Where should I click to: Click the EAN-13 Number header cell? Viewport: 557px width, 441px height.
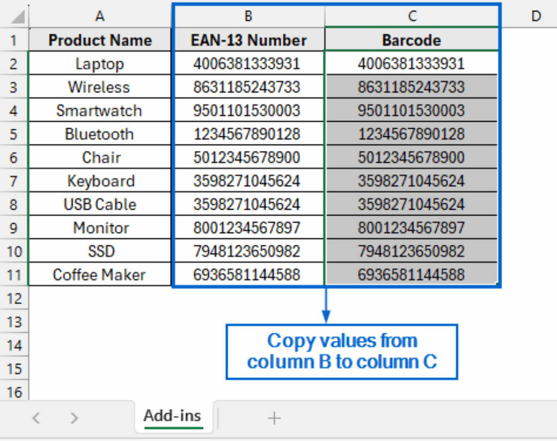248,40
